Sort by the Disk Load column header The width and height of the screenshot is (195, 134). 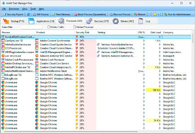[154, 32]
